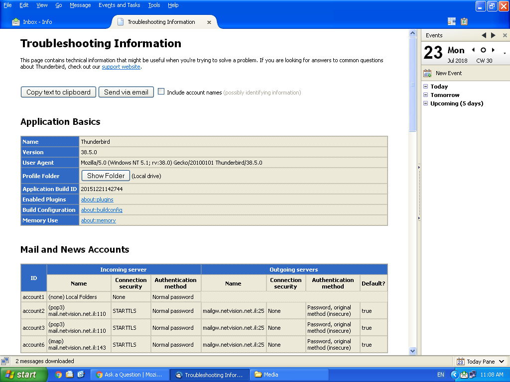Click the new mail tray icon

pyautogui.click(x=464, y=375)
